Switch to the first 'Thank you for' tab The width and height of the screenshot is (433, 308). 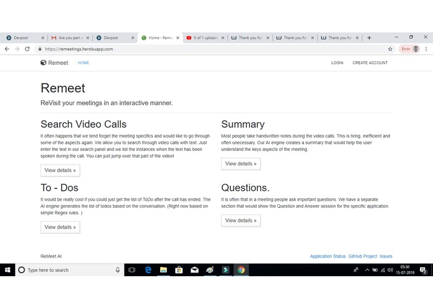click(249, 38)
